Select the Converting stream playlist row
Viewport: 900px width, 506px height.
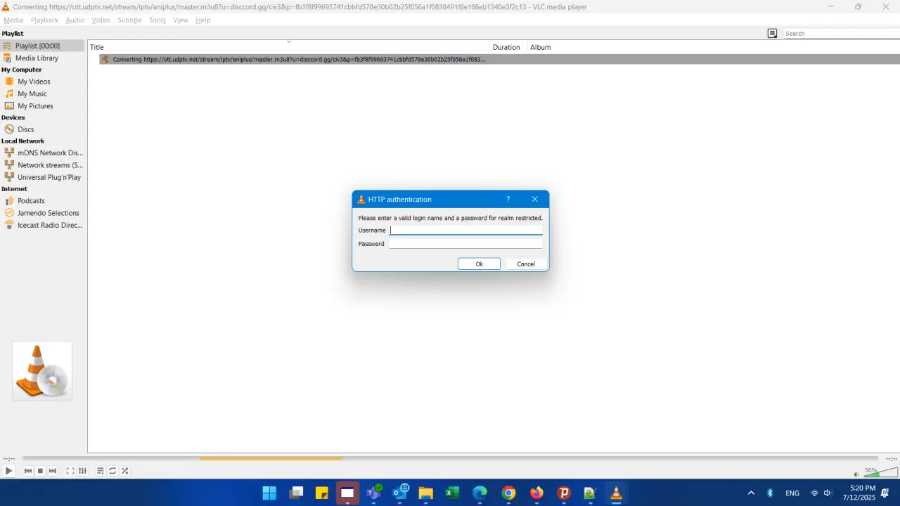click(x=499, y=60)
